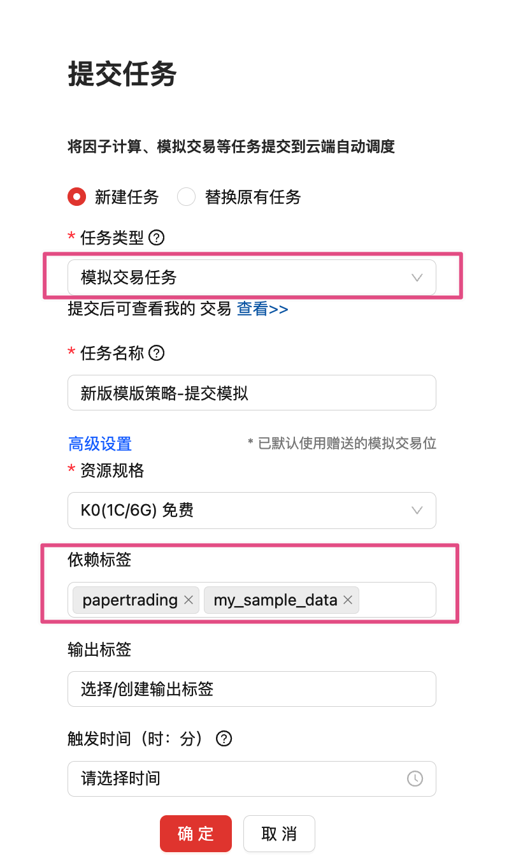530x863 pixels.
Task: Open the 输出标签 selector
Action: tap(252, 689)
